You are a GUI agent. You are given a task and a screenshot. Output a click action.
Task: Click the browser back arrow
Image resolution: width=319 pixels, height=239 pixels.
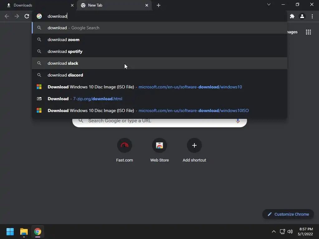tap(7, 16)
